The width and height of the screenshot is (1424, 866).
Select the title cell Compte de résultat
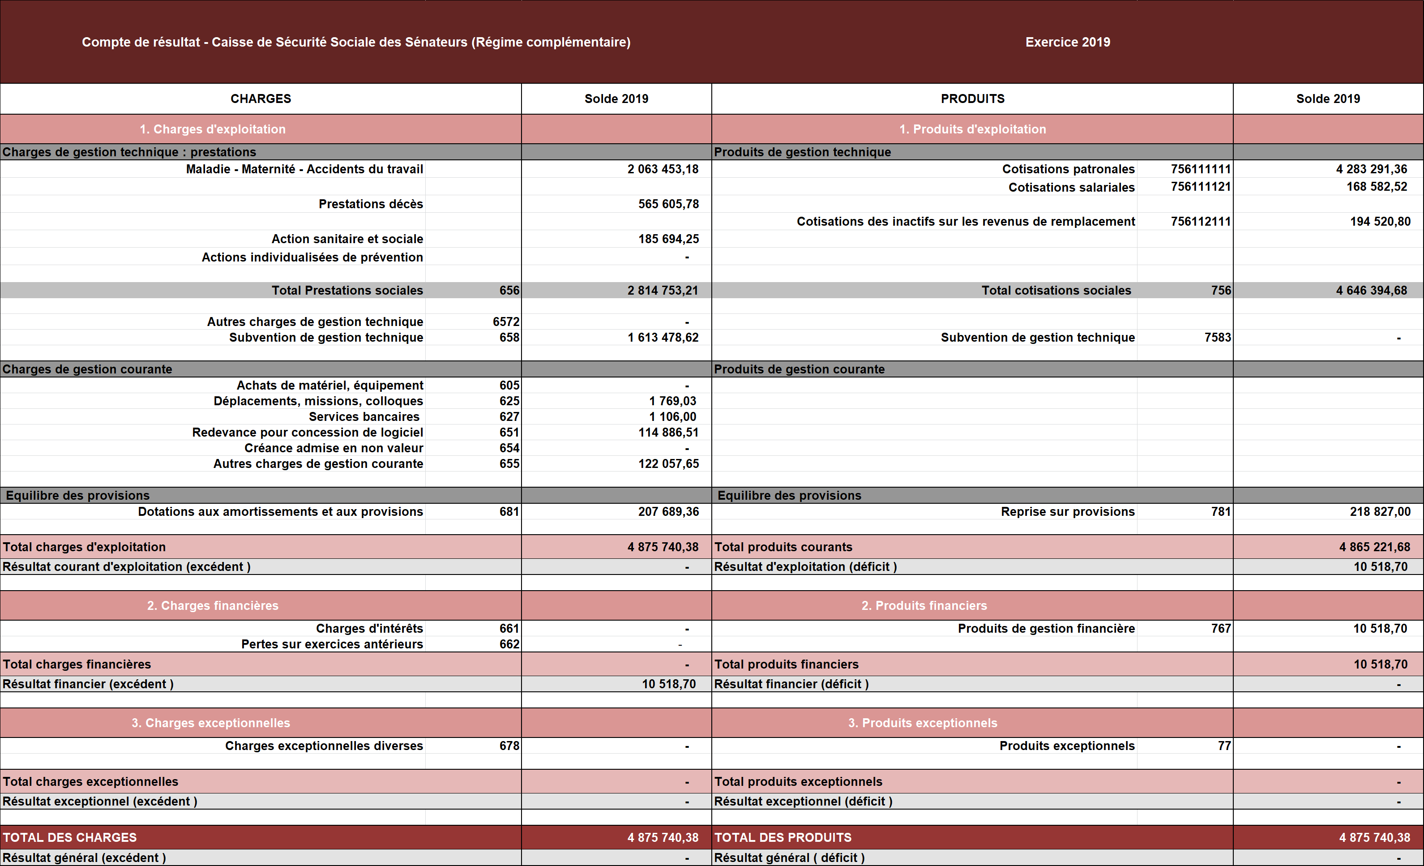tap(355, 42)
